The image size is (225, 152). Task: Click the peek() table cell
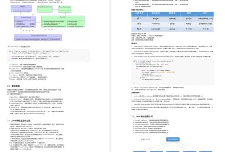click(172, 29)
